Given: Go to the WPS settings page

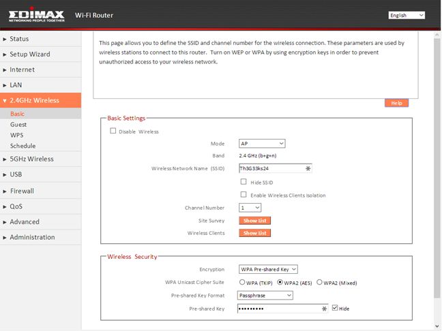Looking at the screenshot, I should pos(17,135).
